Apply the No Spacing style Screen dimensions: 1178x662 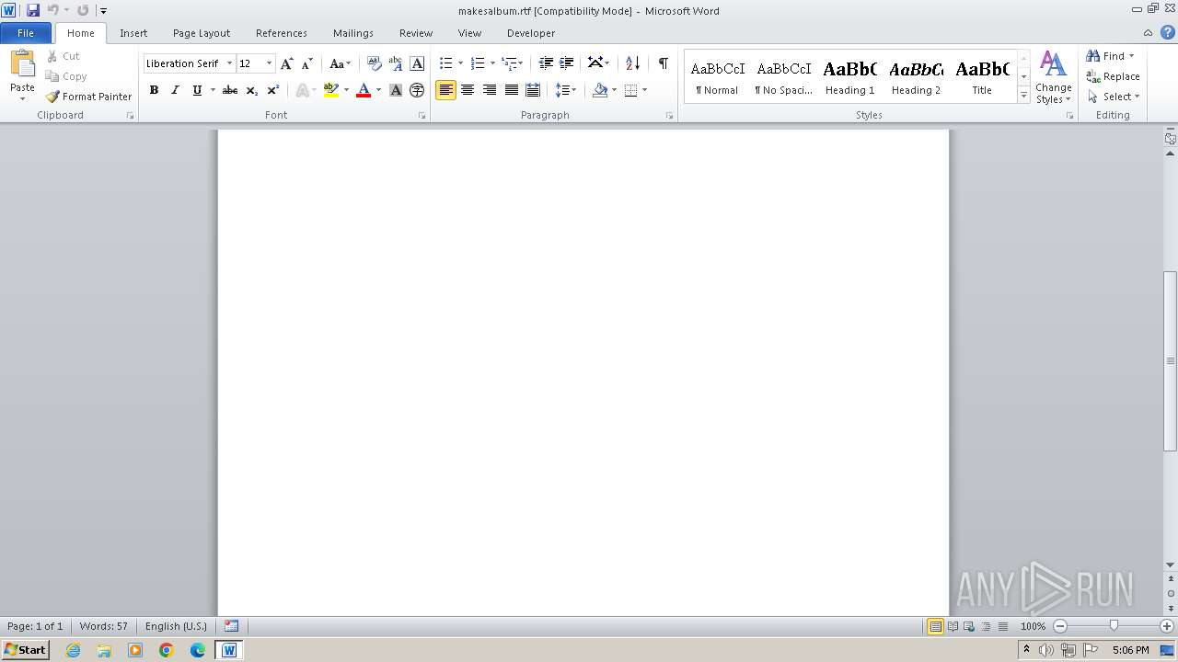783,77
